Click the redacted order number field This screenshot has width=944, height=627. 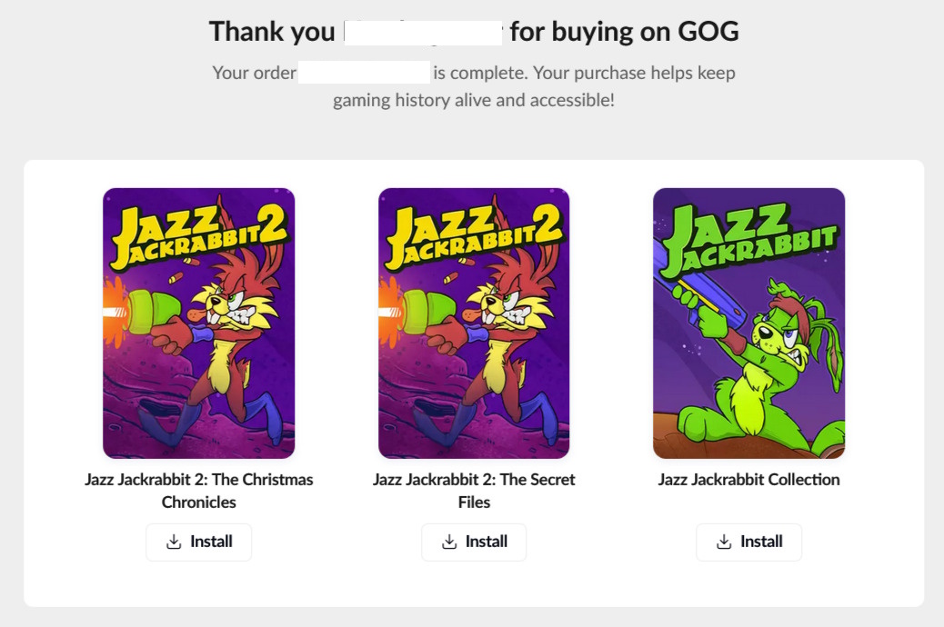[x=365, y=72]
